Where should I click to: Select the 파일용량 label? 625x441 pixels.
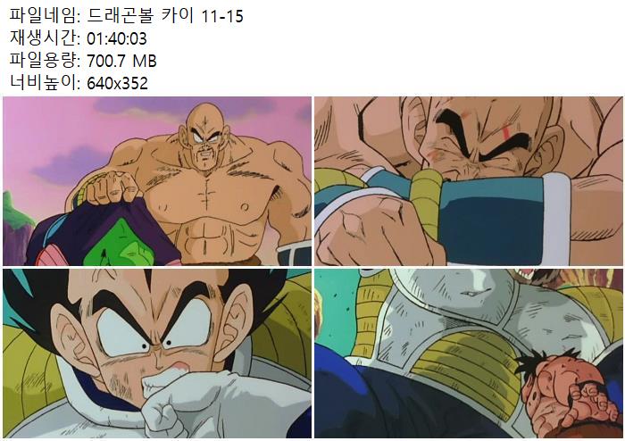click(x=45, y=61)
